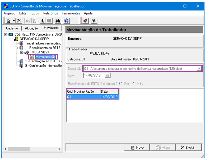
Task: Select Sim for Recolhimento de FGTS
Action: 121,83
